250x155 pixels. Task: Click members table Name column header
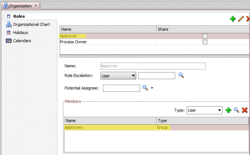tap(110, 121)
